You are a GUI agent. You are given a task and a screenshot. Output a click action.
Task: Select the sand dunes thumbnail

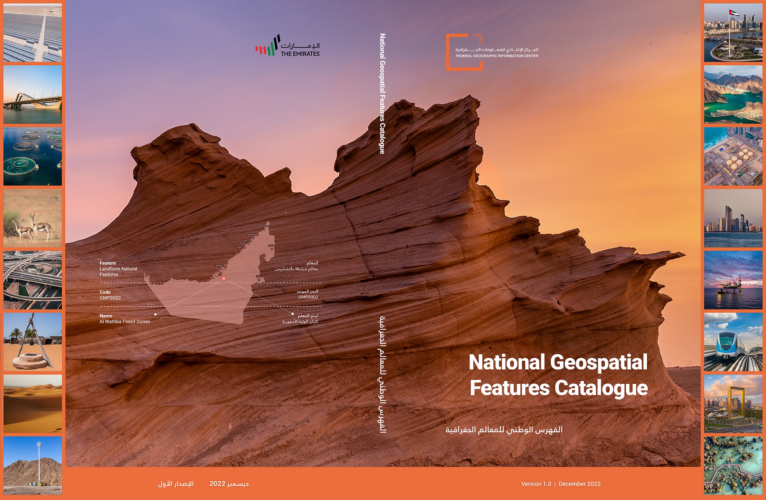point(33,403)
